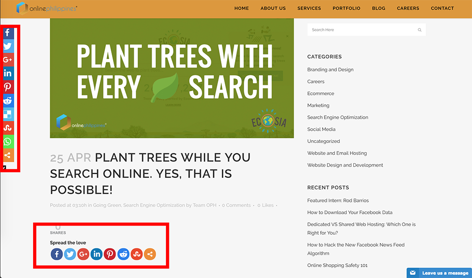Open the Dedicated VS Shared Web Hosting post
The image size is (472, 278).
coord(361,229)
